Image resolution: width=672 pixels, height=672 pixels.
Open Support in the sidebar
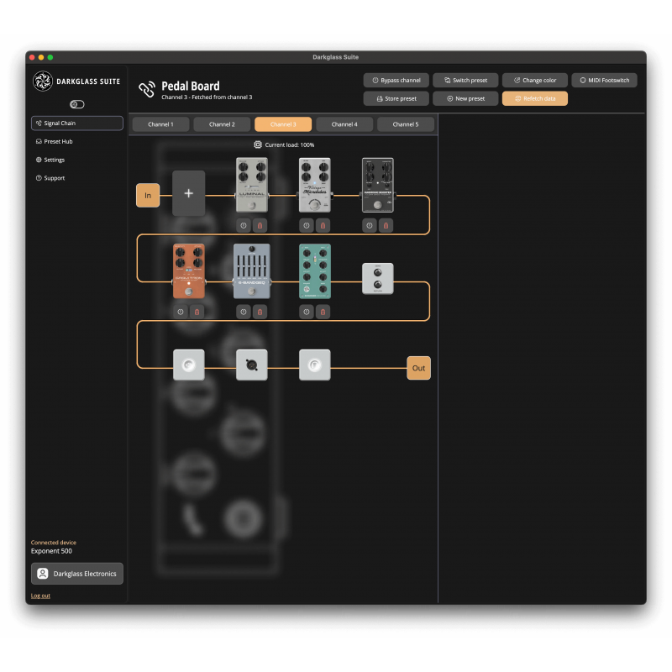tap(77, 178)
